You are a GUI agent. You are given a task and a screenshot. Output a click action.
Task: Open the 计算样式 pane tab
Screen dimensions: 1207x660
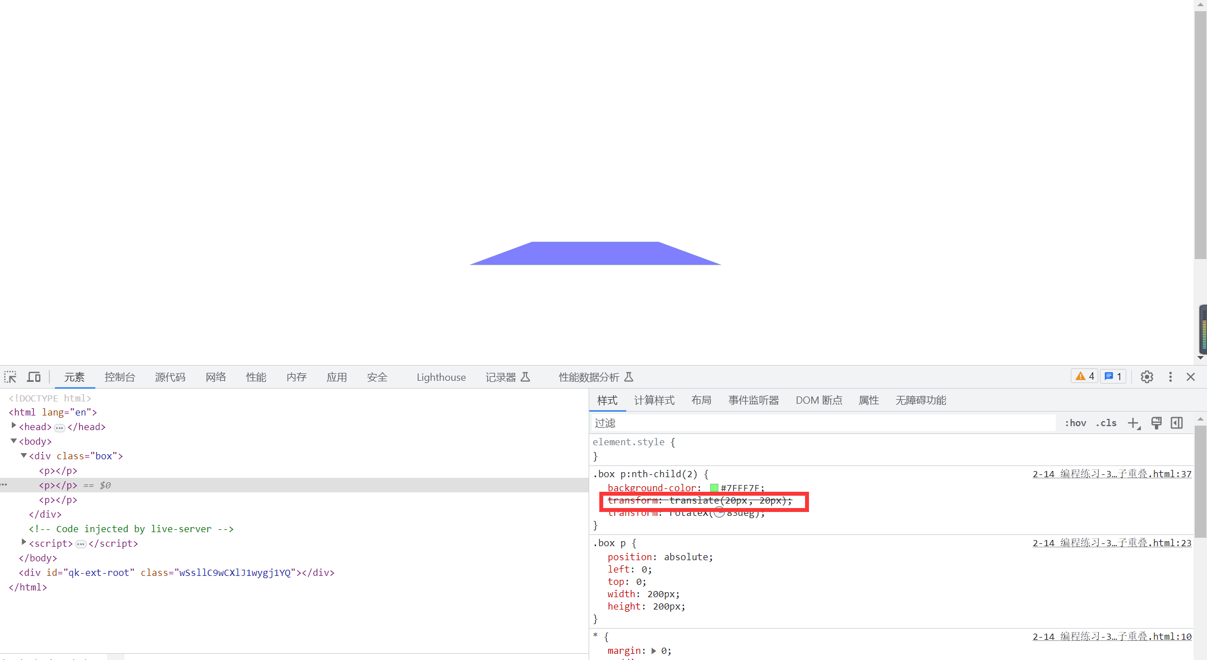(x=654, y=400)
